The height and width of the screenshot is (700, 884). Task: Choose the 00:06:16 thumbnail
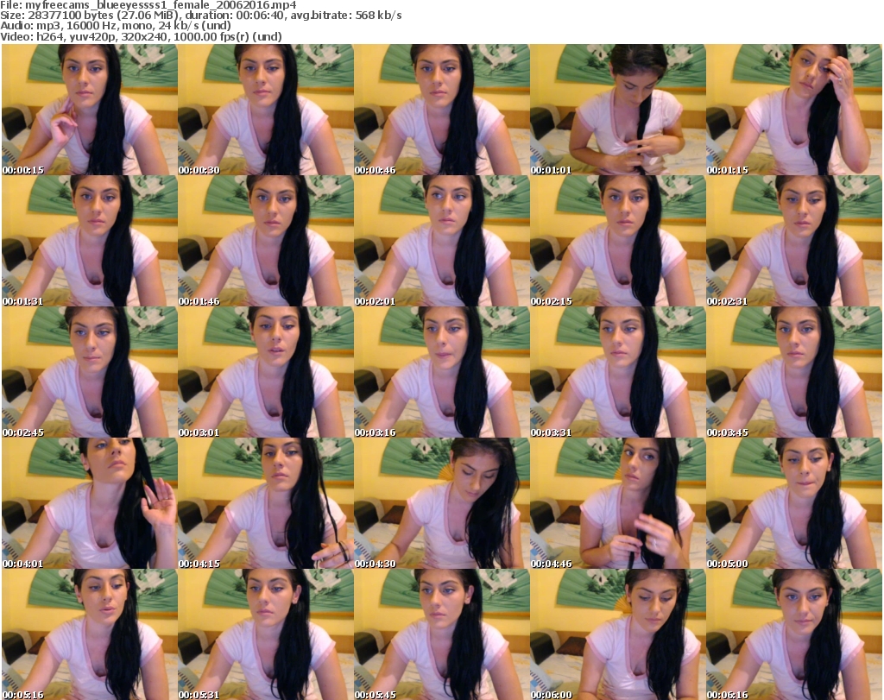(794, 634)
